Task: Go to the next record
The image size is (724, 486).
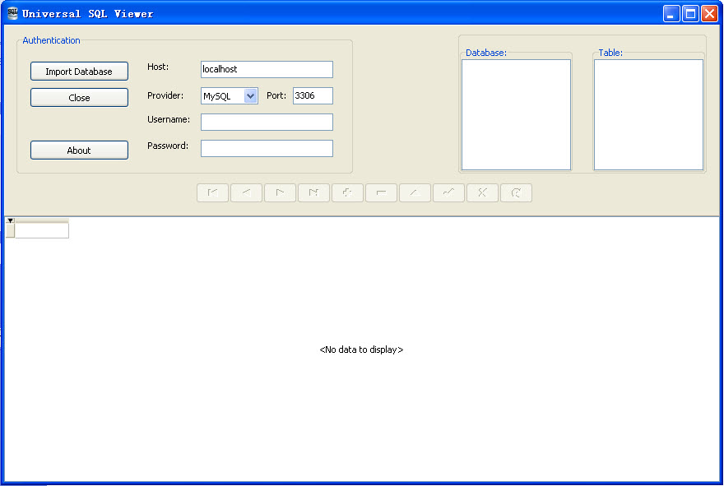Action: 281,192
